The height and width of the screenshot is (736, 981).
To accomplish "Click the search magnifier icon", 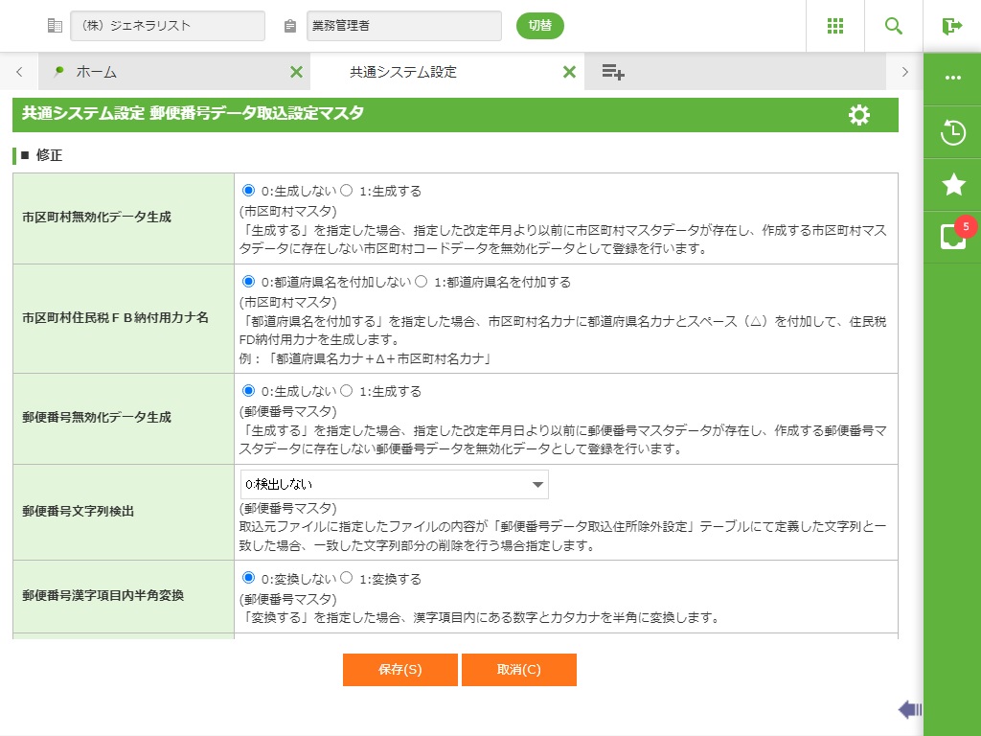I will [x=894, y=26].
